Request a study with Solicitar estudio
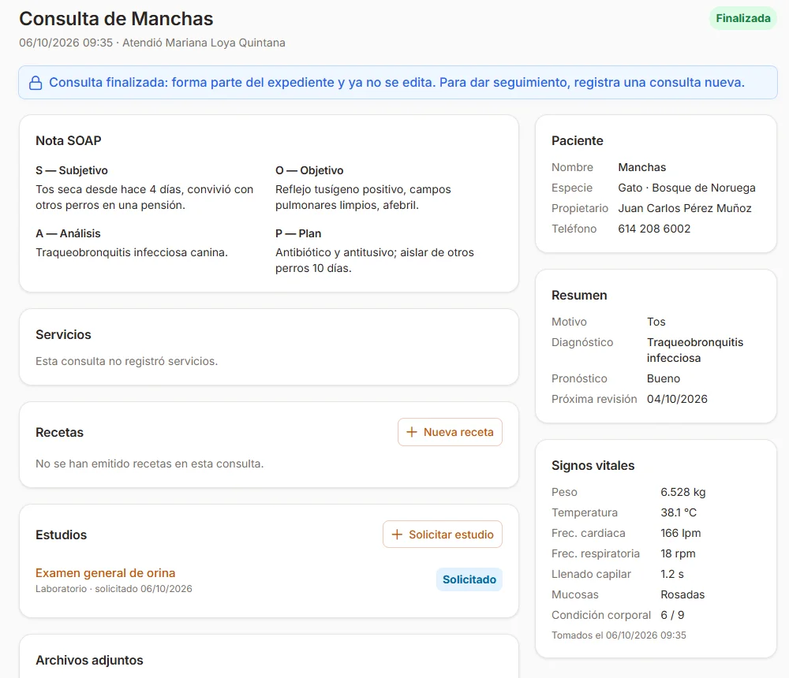 tap(443, 535)
